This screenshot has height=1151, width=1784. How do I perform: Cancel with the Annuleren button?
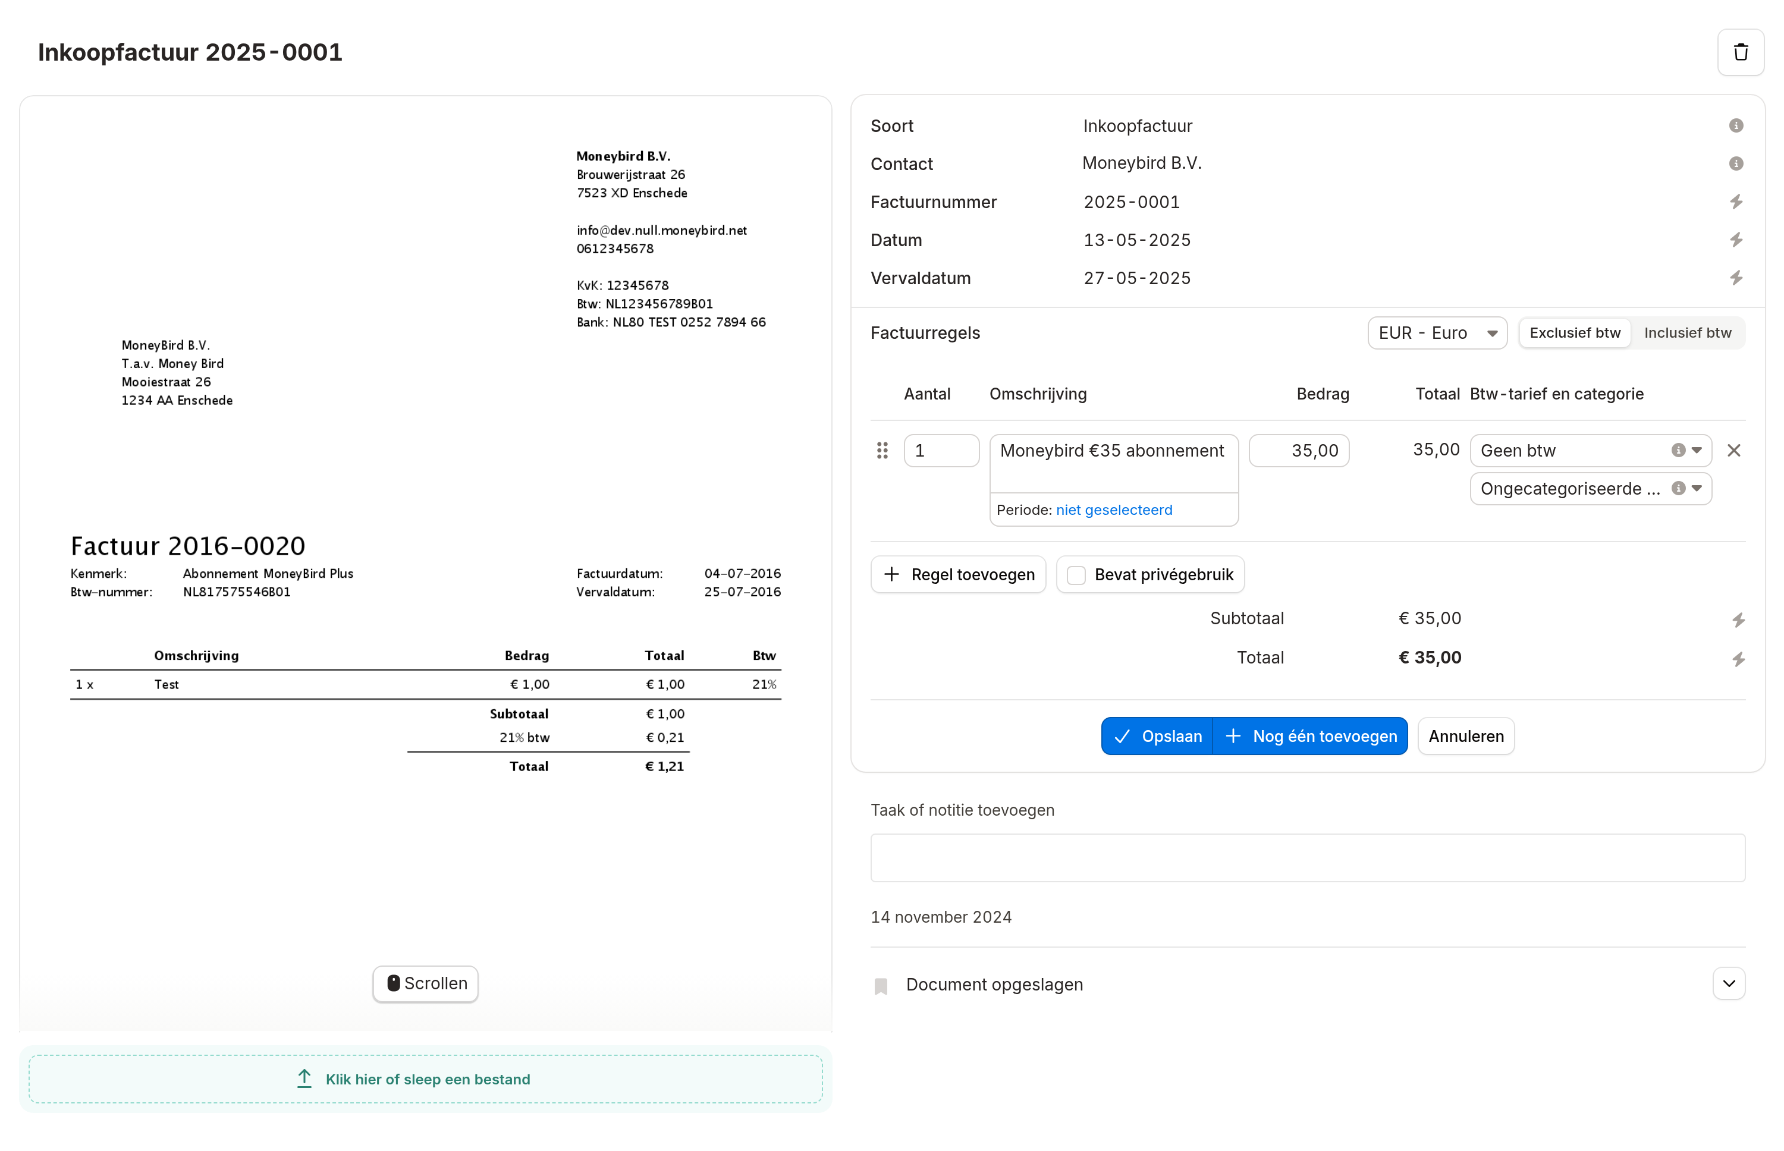[1466, 736]
